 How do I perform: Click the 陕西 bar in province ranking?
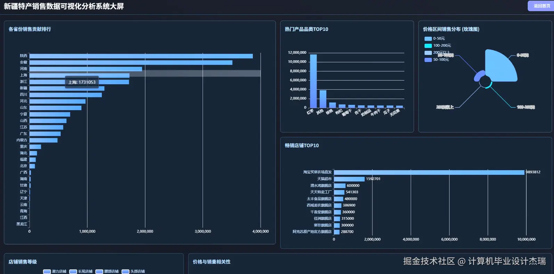[x=141, y=56]
